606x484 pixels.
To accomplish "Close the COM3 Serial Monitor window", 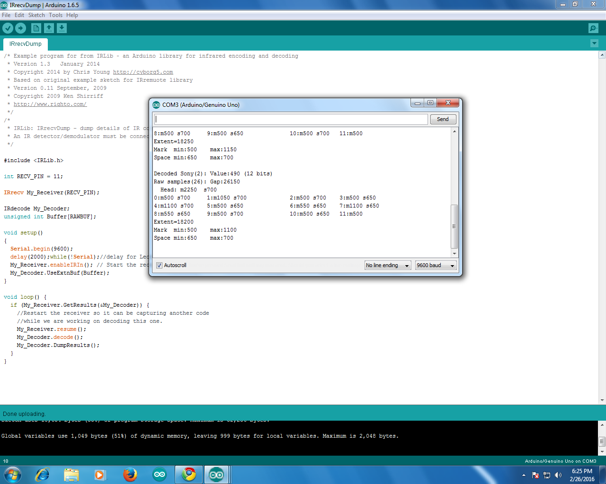I will (x=447, y=103).
